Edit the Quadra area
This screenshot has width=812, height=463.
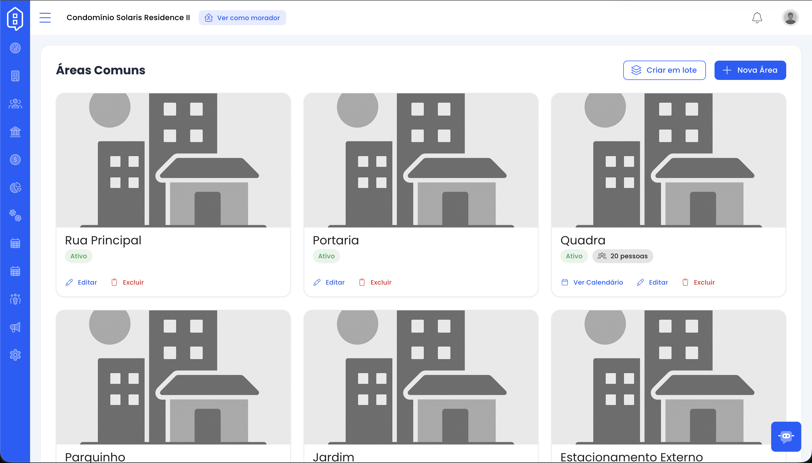tap(652, 282)
